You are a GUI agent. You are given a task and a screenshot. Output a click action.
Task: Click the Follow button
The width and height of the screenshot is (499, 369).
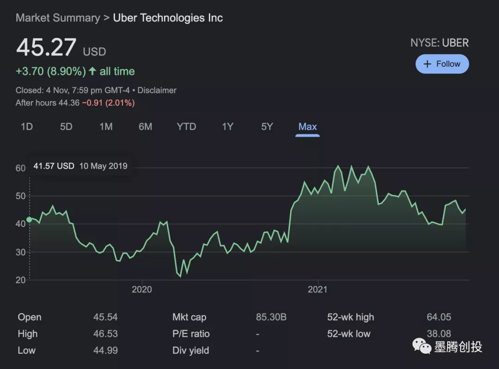[x=442, y=64]
